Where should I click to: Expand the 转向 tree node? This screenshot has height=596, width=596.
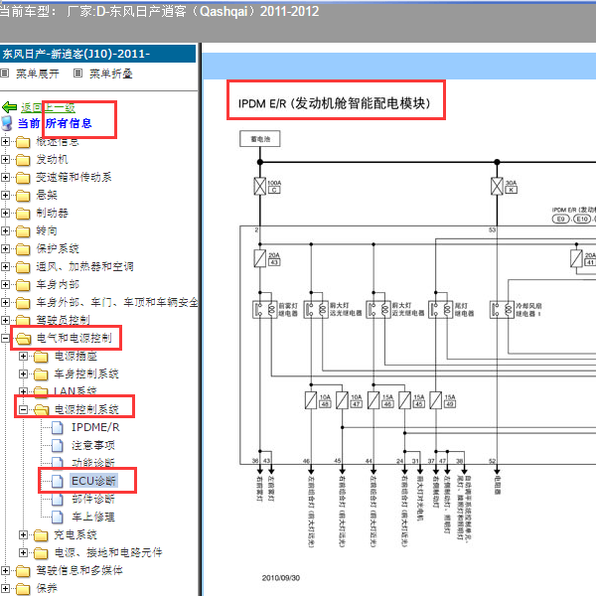tap(5, 230)
